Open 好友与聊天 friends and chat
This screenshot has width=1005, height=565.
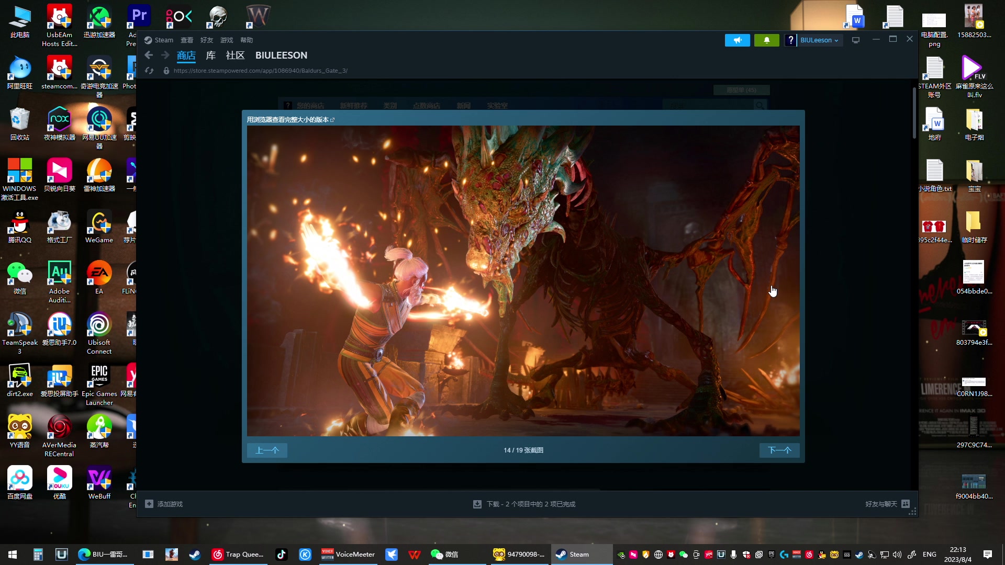pos(888,504)
